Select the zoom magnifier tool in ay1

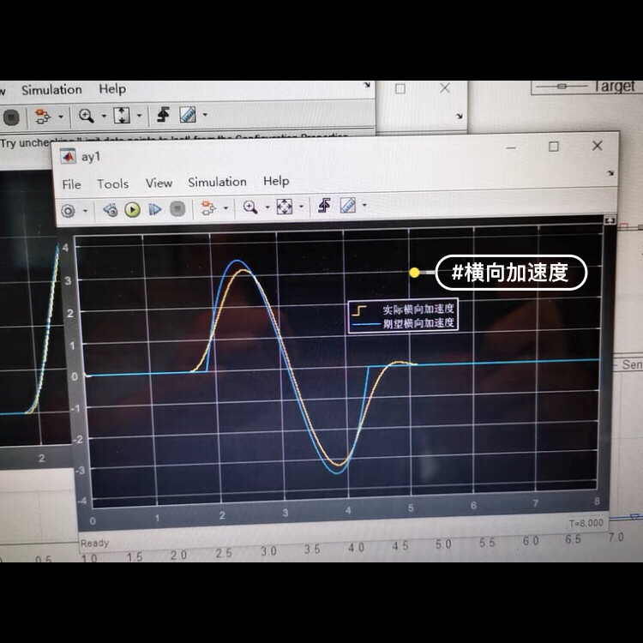(250, 207)
